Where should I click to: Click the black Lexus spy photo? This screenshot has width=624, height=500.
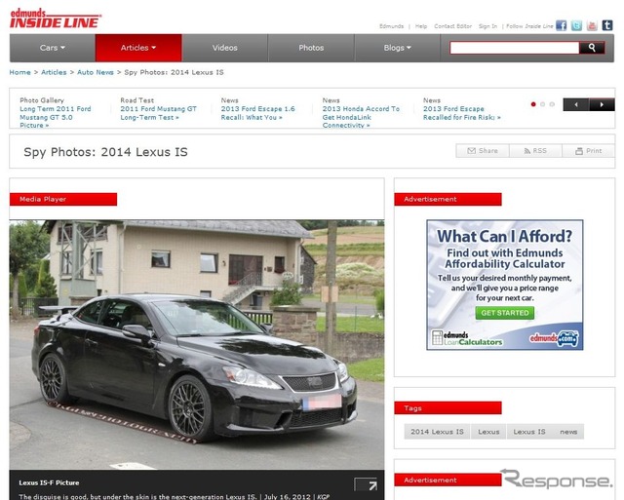tap(197, 344)
